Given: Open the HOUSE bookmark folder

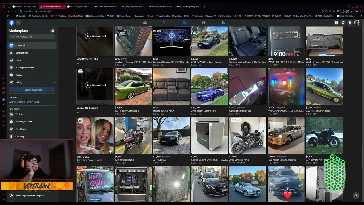Looking at the screenshot, I should click(276, 16).
